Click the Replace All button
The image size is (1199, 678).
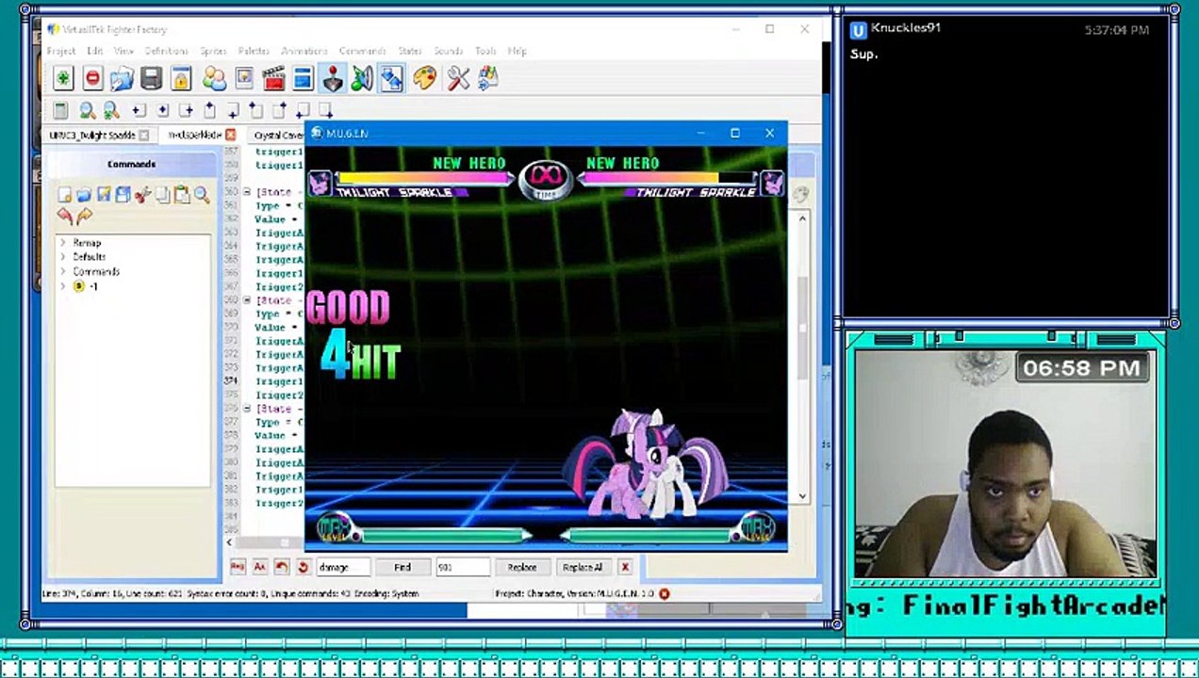[x=582, y=567]
